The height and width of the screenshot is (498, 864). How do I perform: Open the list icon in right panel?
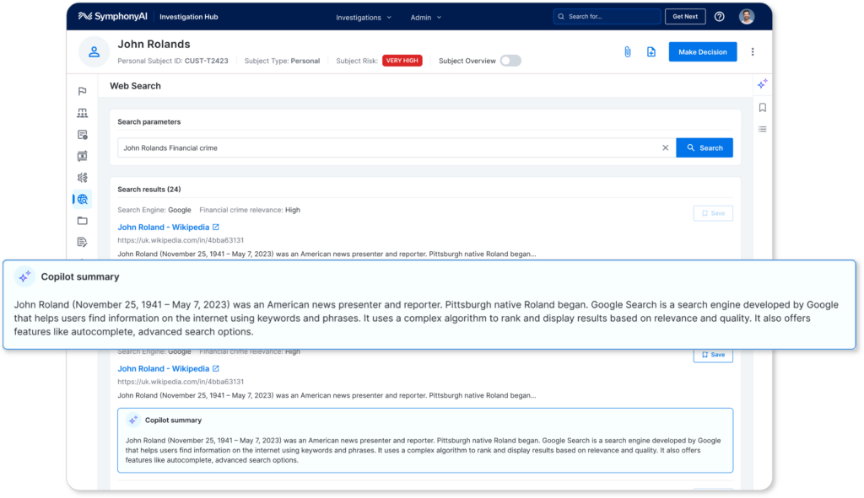[762, 129]
